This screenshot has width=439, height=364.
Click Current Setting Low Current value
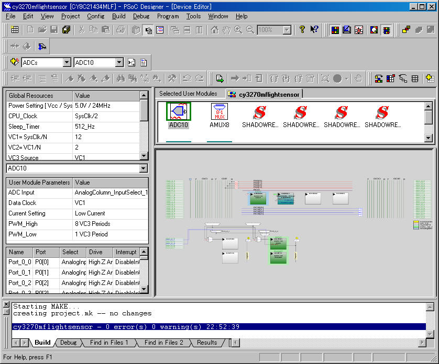[111, 213]
